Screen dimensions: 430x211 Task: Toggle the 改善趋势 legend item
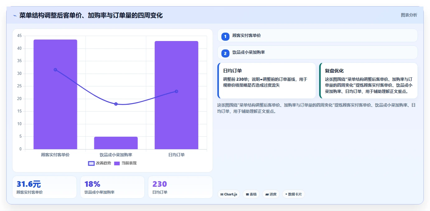coord(99,163)
